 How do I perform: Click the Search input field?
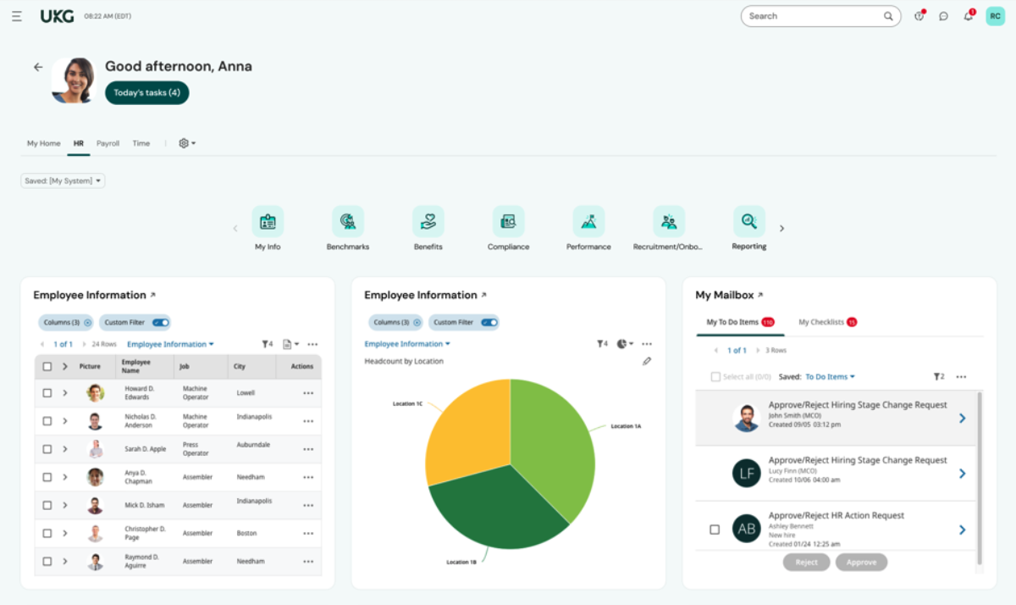[x=811, y=16]
